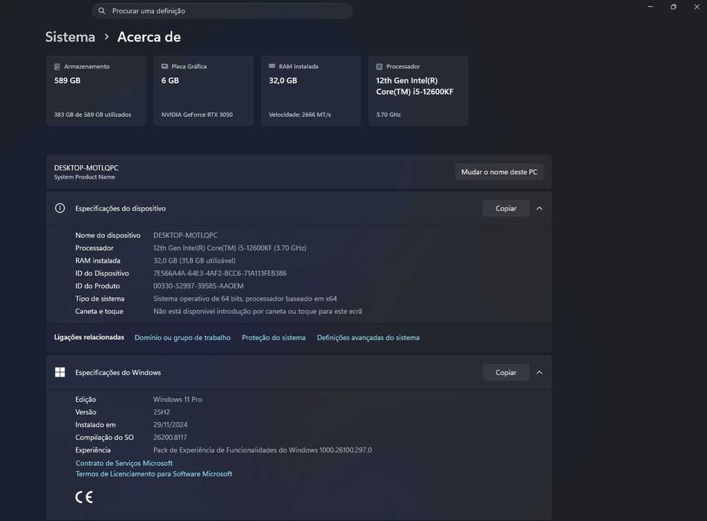
Task: Select product ID 00330-52997-39585-AAOEM
Action: (199, 286)
